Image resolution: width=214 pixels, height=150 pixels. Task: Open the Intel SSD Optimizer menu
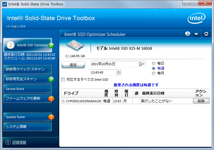pyautogui.click(x=28, y=45)
